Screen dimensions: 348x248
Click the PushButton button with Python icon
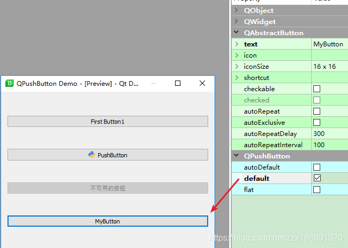click(108, 155)
